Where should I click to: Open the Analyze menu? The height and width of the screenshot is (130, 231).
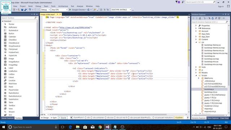[x=80, y=6]
